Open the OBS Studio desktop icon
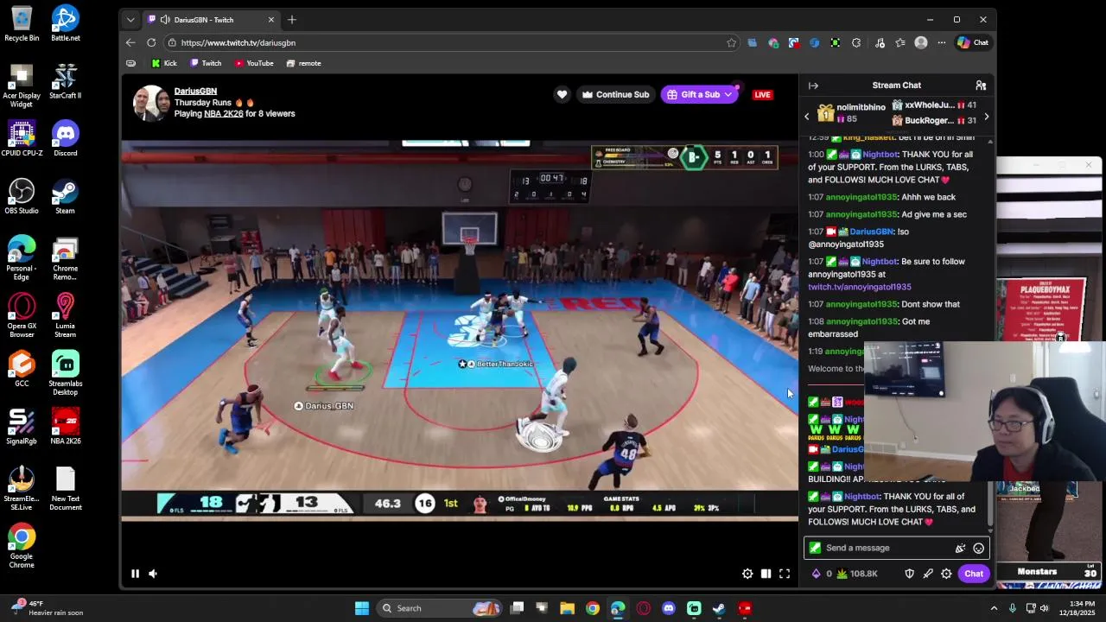Image resolution: width=1106 pixels, height=622 pixels. (22, 195)
